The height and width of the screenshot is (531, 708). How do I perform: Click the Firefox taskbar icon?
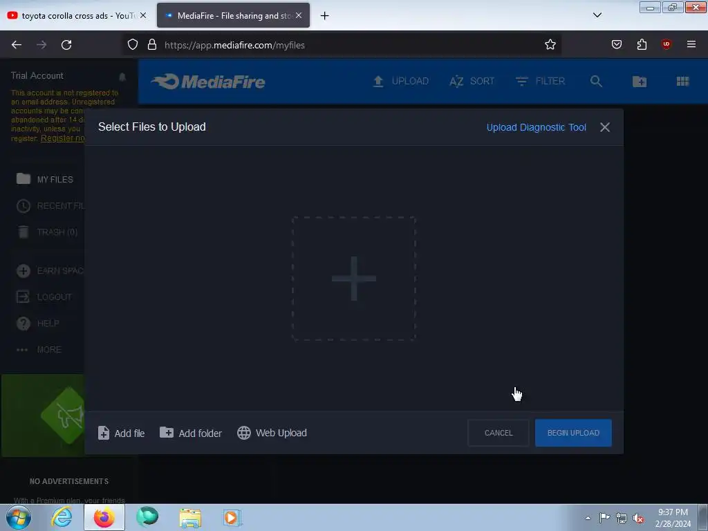point(104,517)
